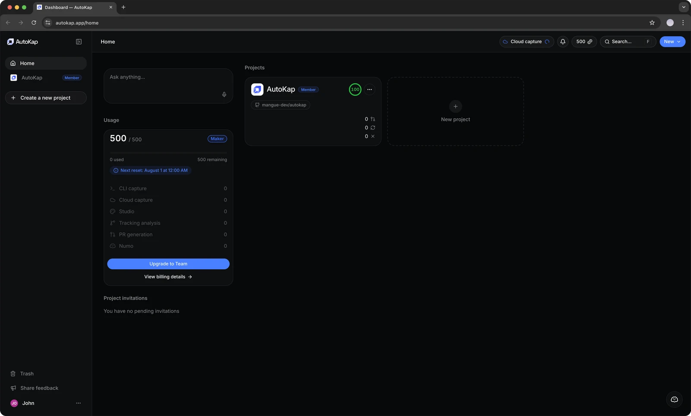Click the Numo usage row
This screenshot has height=416, width=691.
click(x=168, y=246)
